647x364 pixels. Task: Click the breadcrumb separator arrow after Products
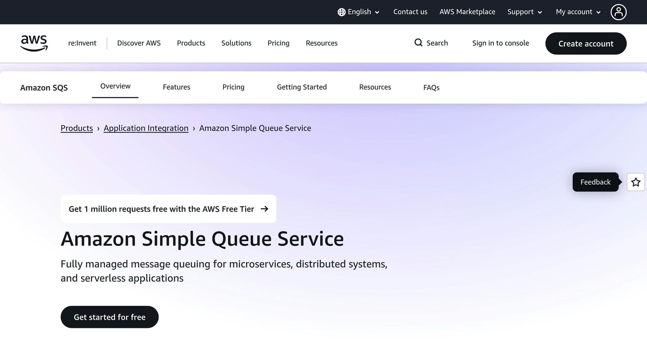[x=99, y=128]
